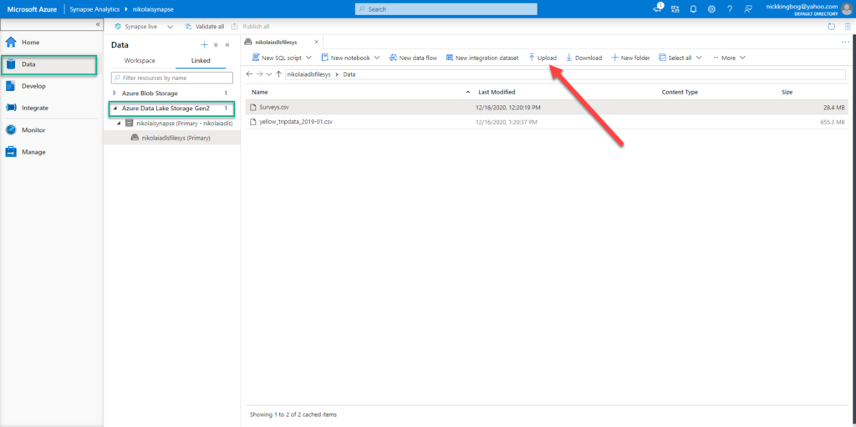856x427 pixels.
Task: Open New SQL script dropdown arrow
Action: [308, 58]
